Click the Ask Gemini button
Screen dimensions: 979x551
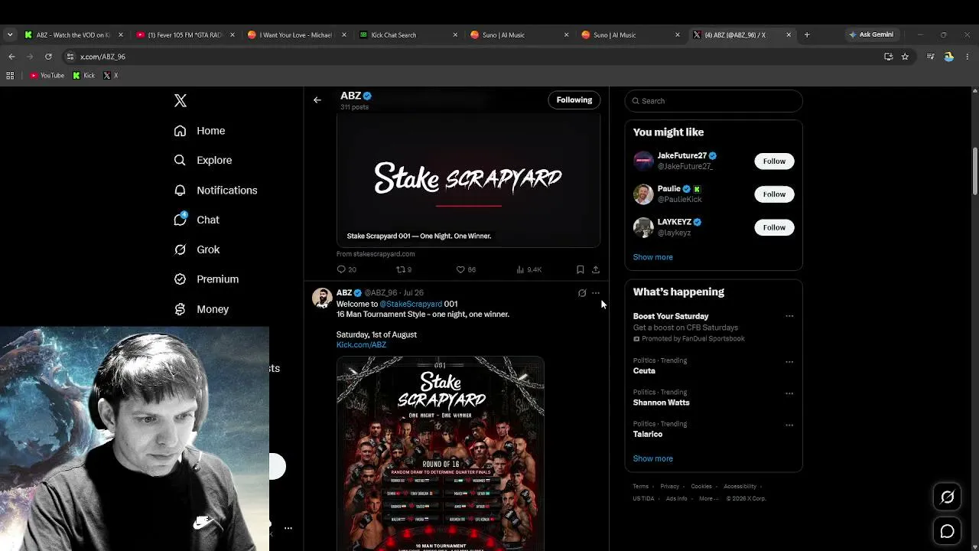[x=870, y=34]
